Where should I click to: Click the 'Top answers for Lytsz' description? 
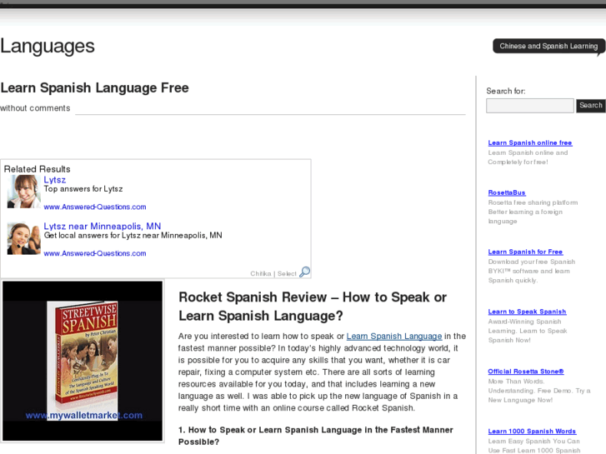pyautogui.click(x=83, y=189)
